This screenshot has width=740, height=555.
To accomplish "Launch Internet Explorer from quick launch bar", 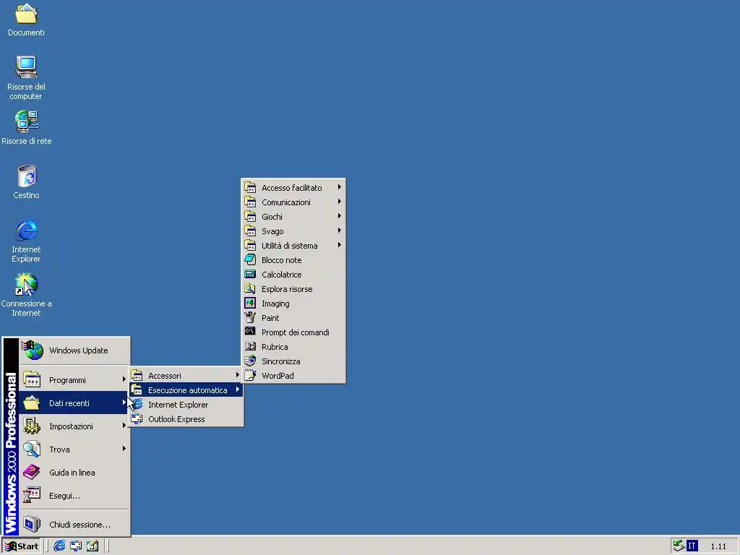I will [x=59, y=546].
